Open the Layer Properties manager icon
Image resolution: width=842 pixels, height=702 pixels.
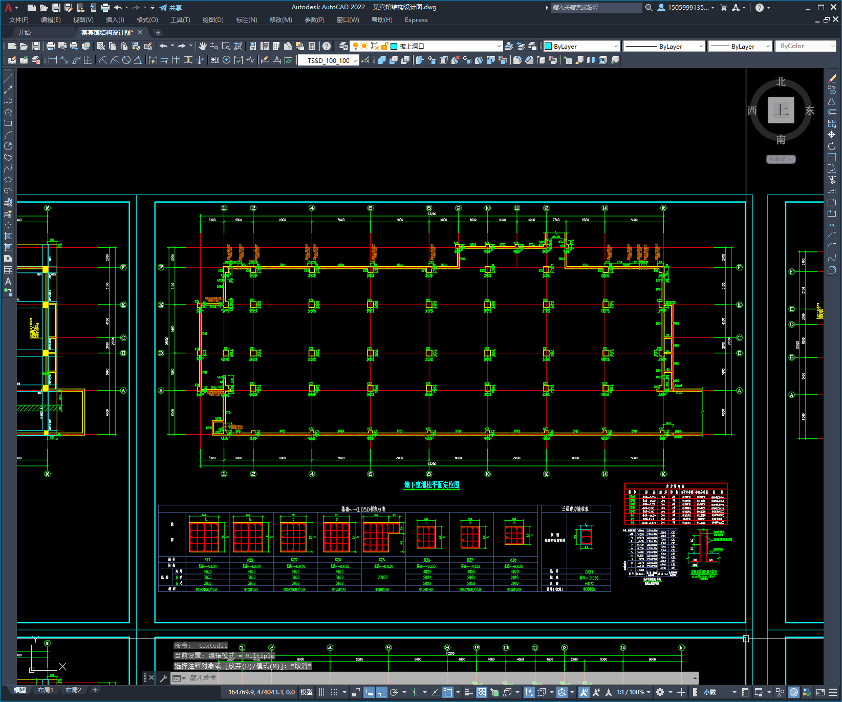(x=343, y=46)
